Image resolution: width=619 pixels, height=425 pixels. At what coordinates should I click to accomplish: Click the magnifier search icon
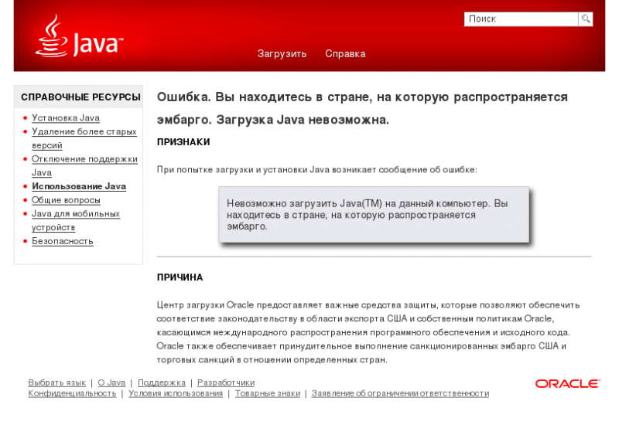(x=586, y=19)
